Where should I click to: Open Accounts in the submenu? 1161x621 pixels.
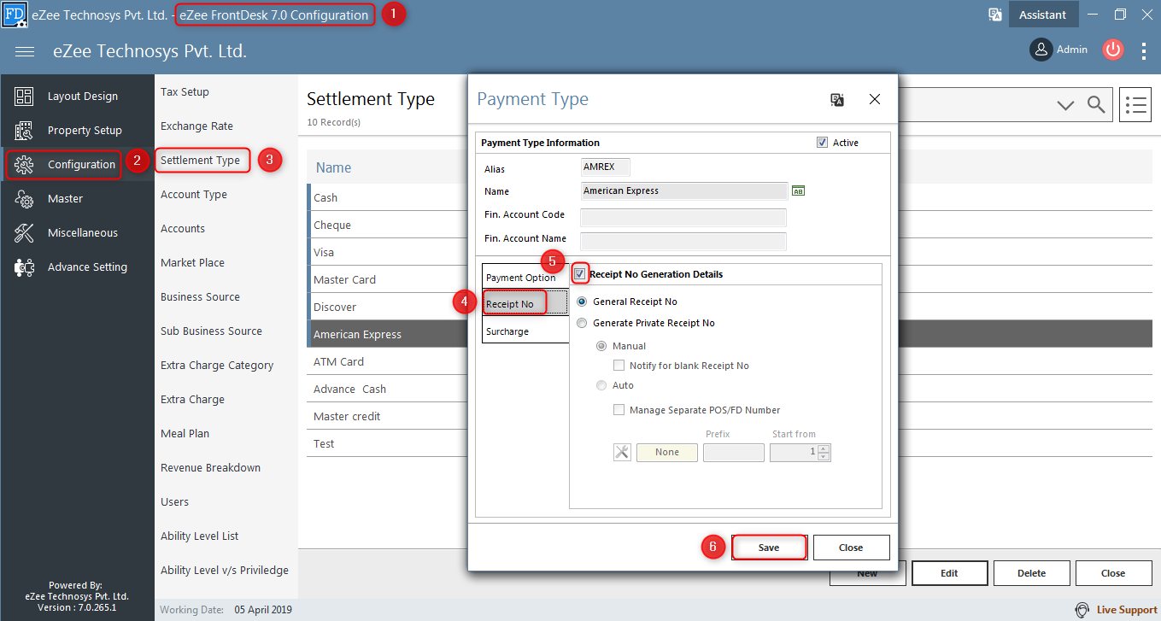click(183, 229)
